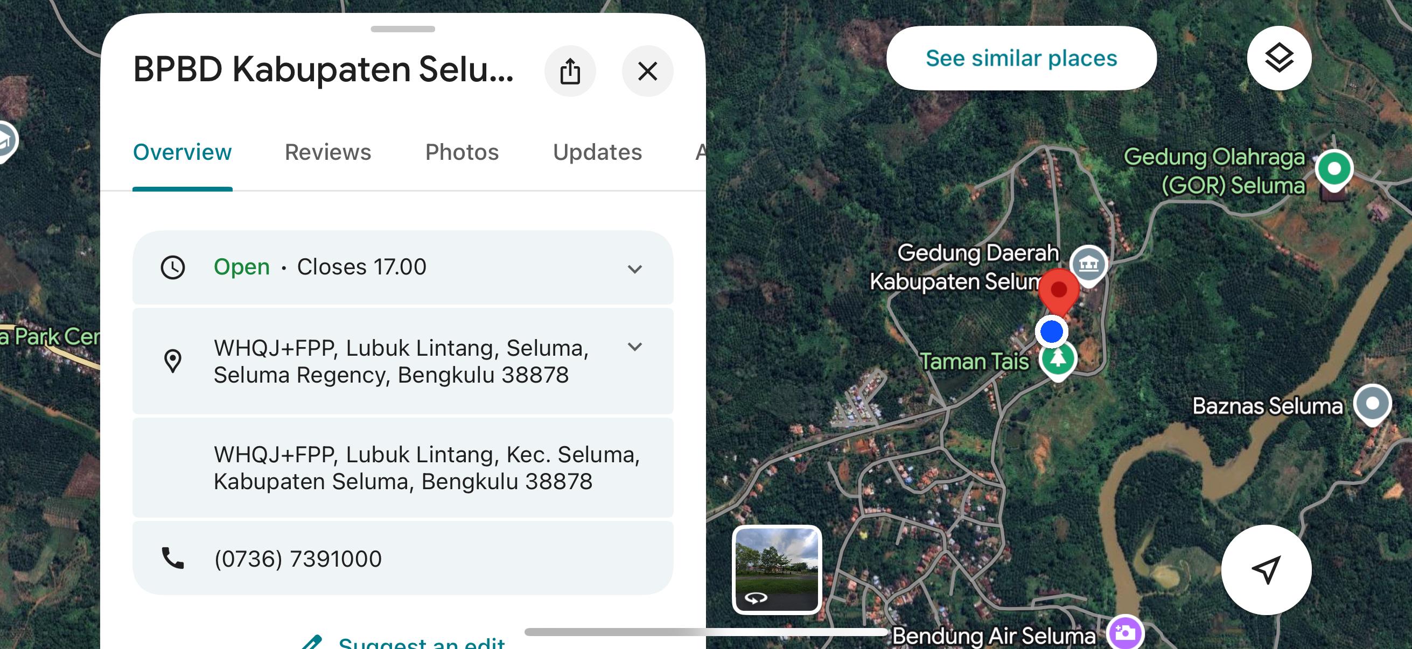This screenshot has height=649, width=1412.
Task: Tap the Bendung Air Seluma camera marker
Action: tap(1124, 633)
